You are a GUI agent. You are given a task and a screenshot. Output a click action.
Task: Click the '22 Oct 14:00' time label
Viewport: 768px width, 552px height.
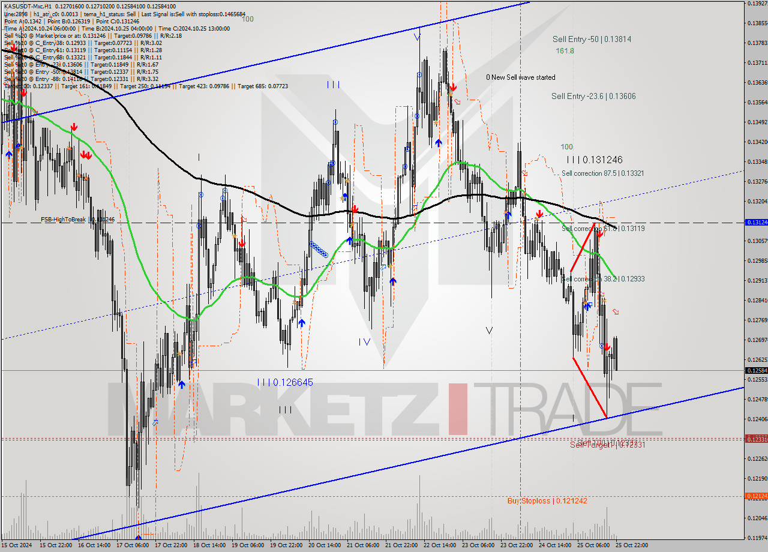pyautogui.click(x=440, y=545)
